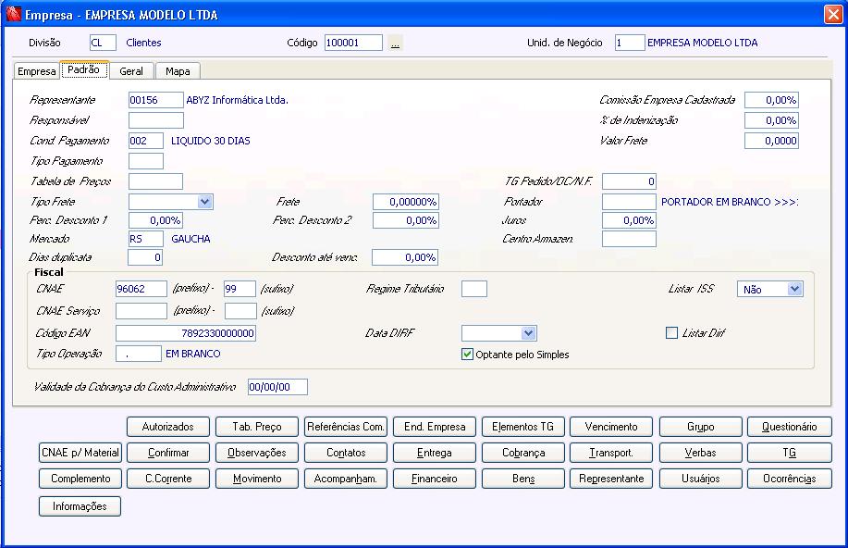Screen dimensions: 848x548
Task: Focus the Código EAN field
Action: (186, 333)
